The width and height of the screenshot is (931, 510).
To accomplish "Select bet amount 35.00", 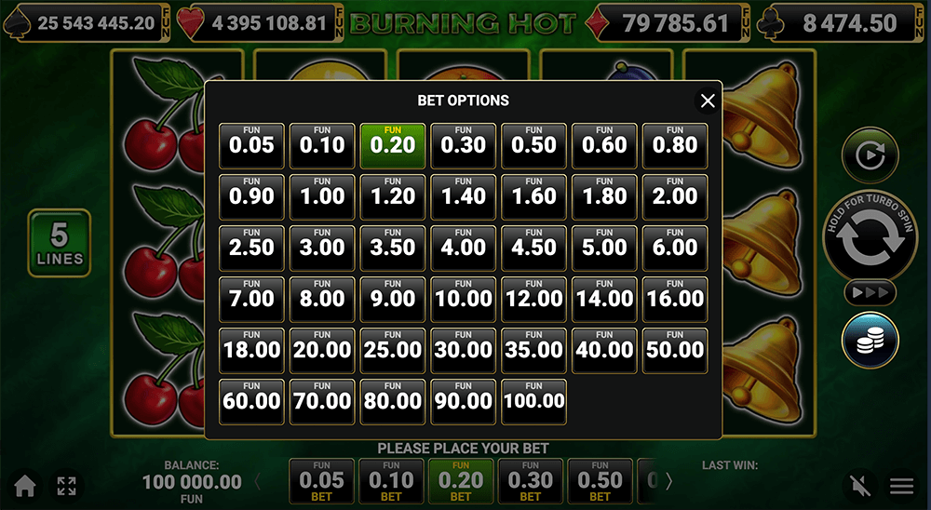I will tap(533, 350).
